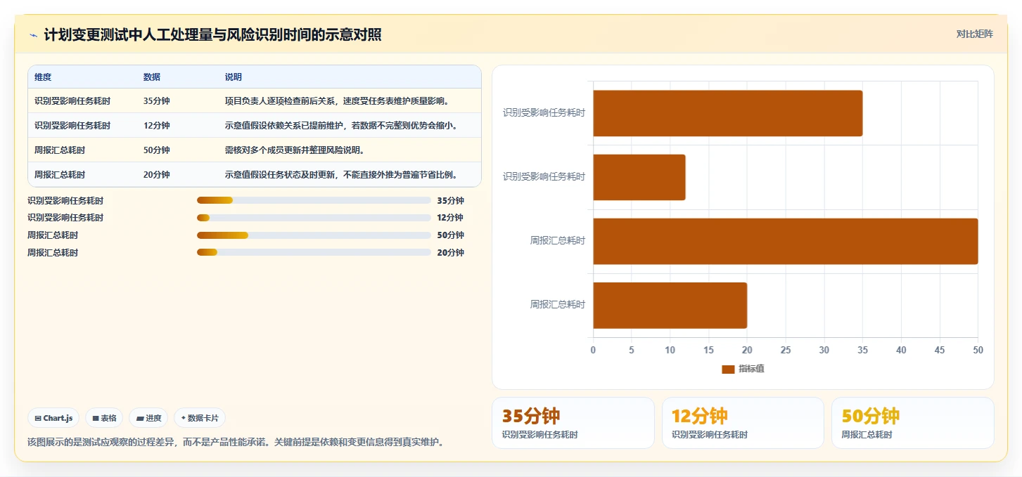Viewport: 1022px width, 477px height.
Task: Click the progress bar labeled 12分钟
Action: pyautogui.click(x=314, y=218)
